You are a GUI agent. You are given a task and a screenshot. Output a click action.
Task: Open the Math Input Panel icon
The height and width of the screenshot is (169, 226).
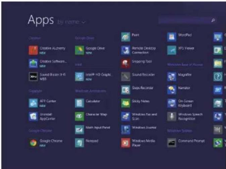(79, 129)
